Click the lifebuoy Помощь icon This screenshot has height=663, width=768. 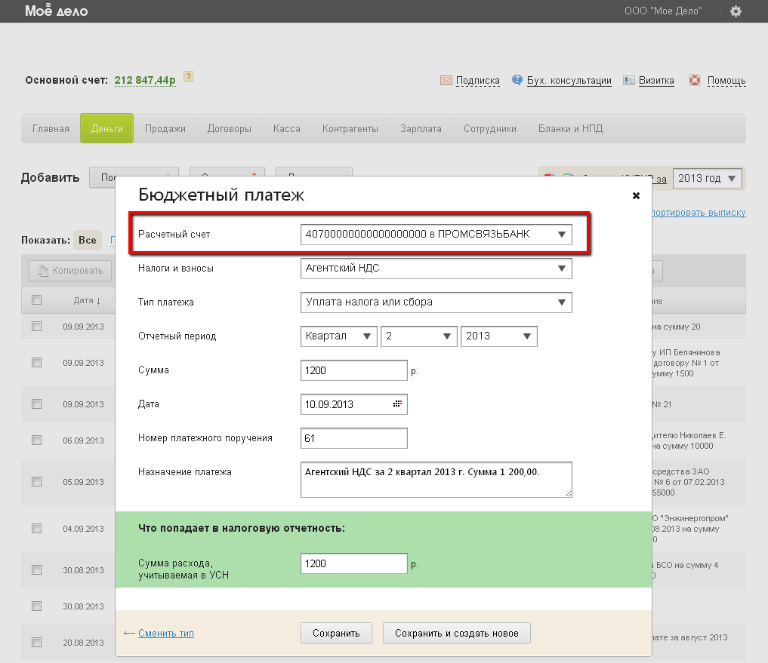coord(695,80)
